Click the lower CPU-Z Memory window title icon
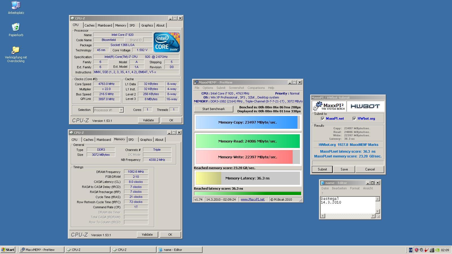452x254 pixels. coord(71,133)
